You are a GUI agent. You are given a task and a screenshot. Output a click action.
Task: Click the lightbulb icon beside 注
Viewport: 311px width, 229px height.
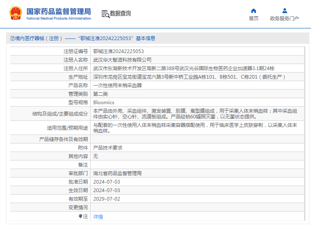(x=80, y=216)
